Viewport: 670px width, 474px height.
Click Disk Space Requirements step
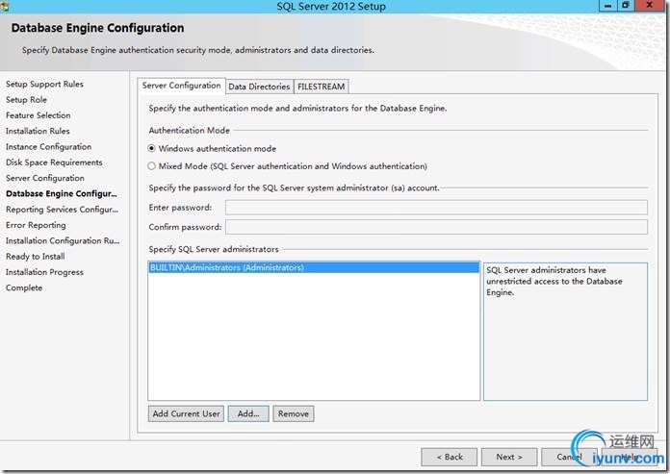(x=54, y=162)
